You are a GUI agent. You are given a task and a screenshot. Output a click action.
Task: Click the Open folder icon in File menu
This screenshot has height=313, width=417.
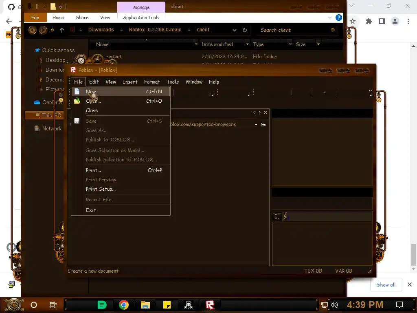(77, 101)
